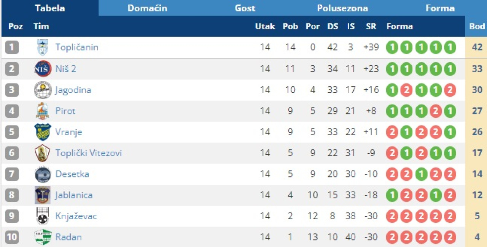Click the Vranje club badge
This screenshot has height=247, width=487.
42,132
